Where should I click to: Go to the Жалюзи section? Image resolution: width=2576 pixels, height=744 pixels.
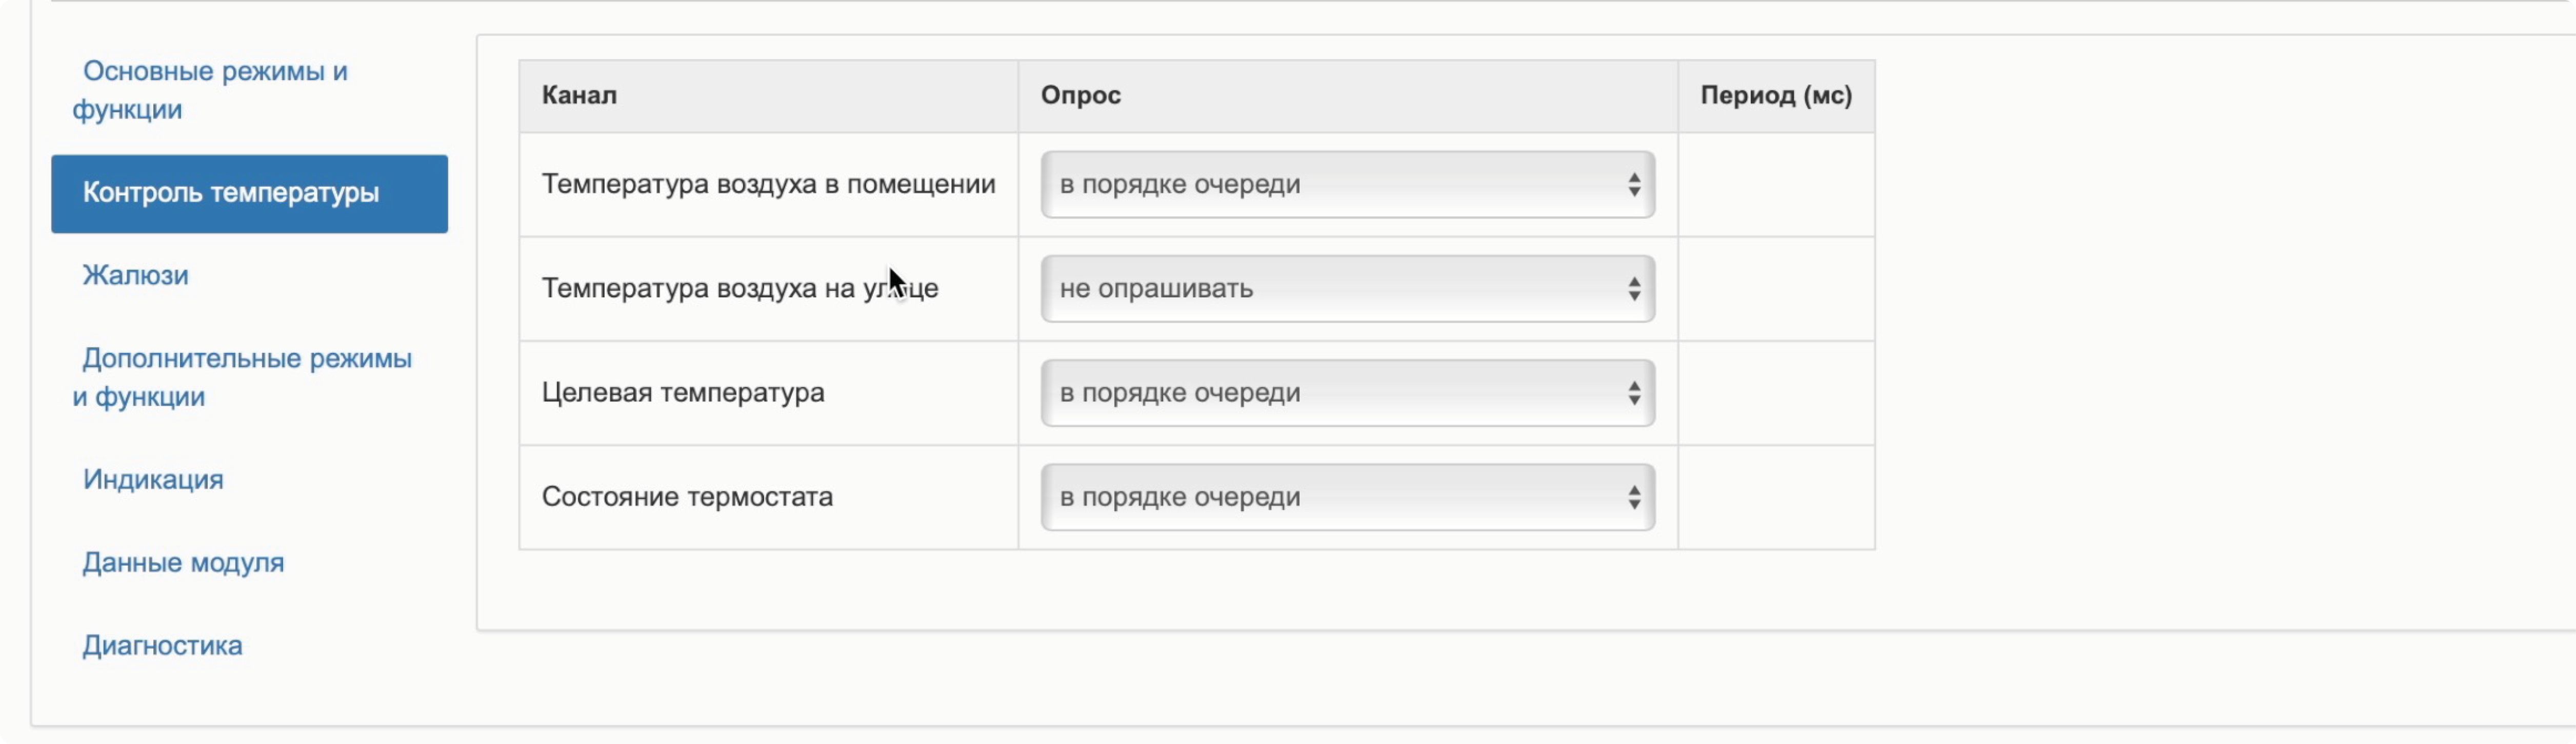tap(135, 275)
